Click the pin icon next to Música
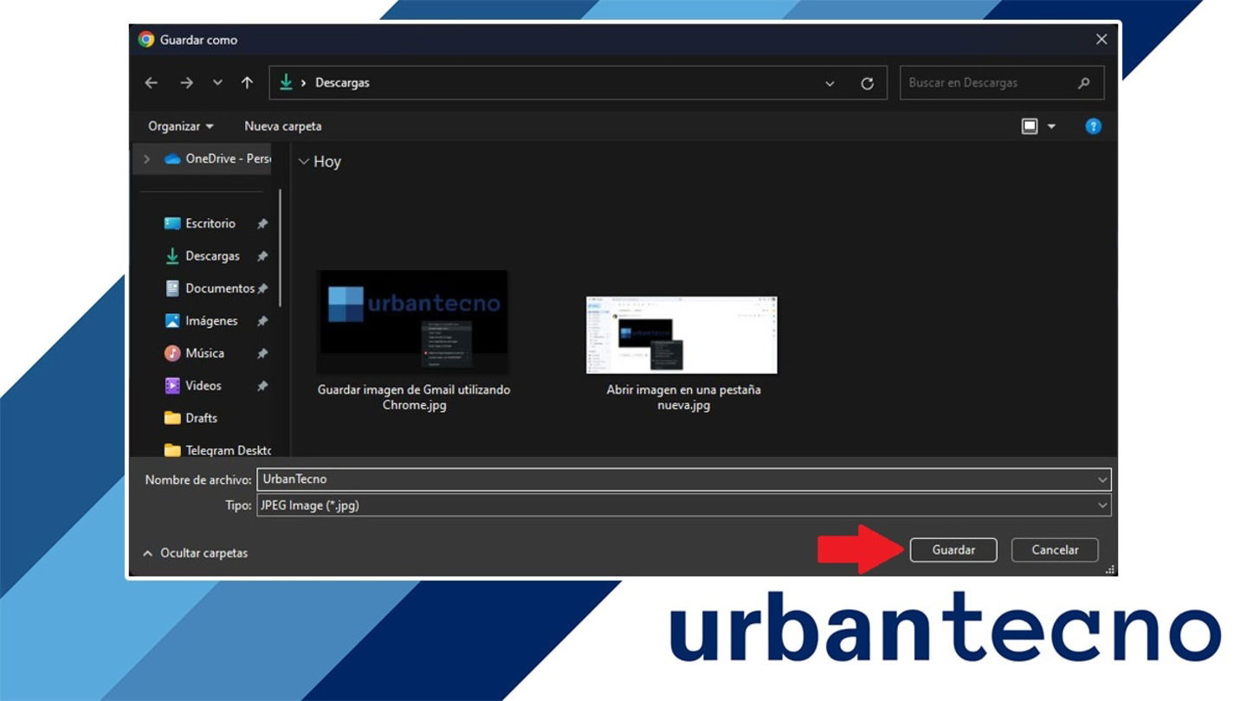The height and width of the screenshot is (701, 1247). pos(262,354)
